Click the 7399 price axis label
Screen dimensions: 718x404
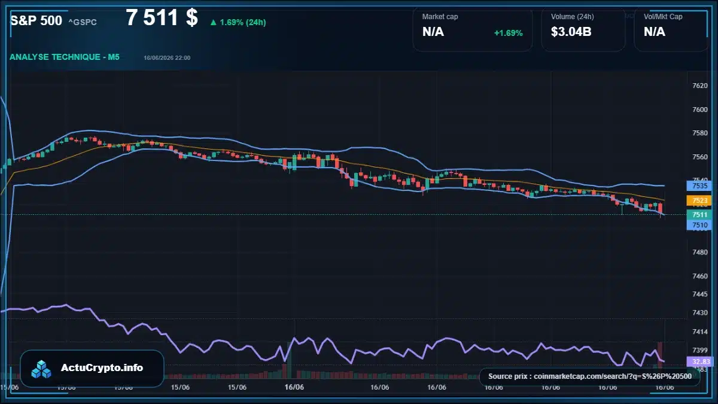[699, 350]
